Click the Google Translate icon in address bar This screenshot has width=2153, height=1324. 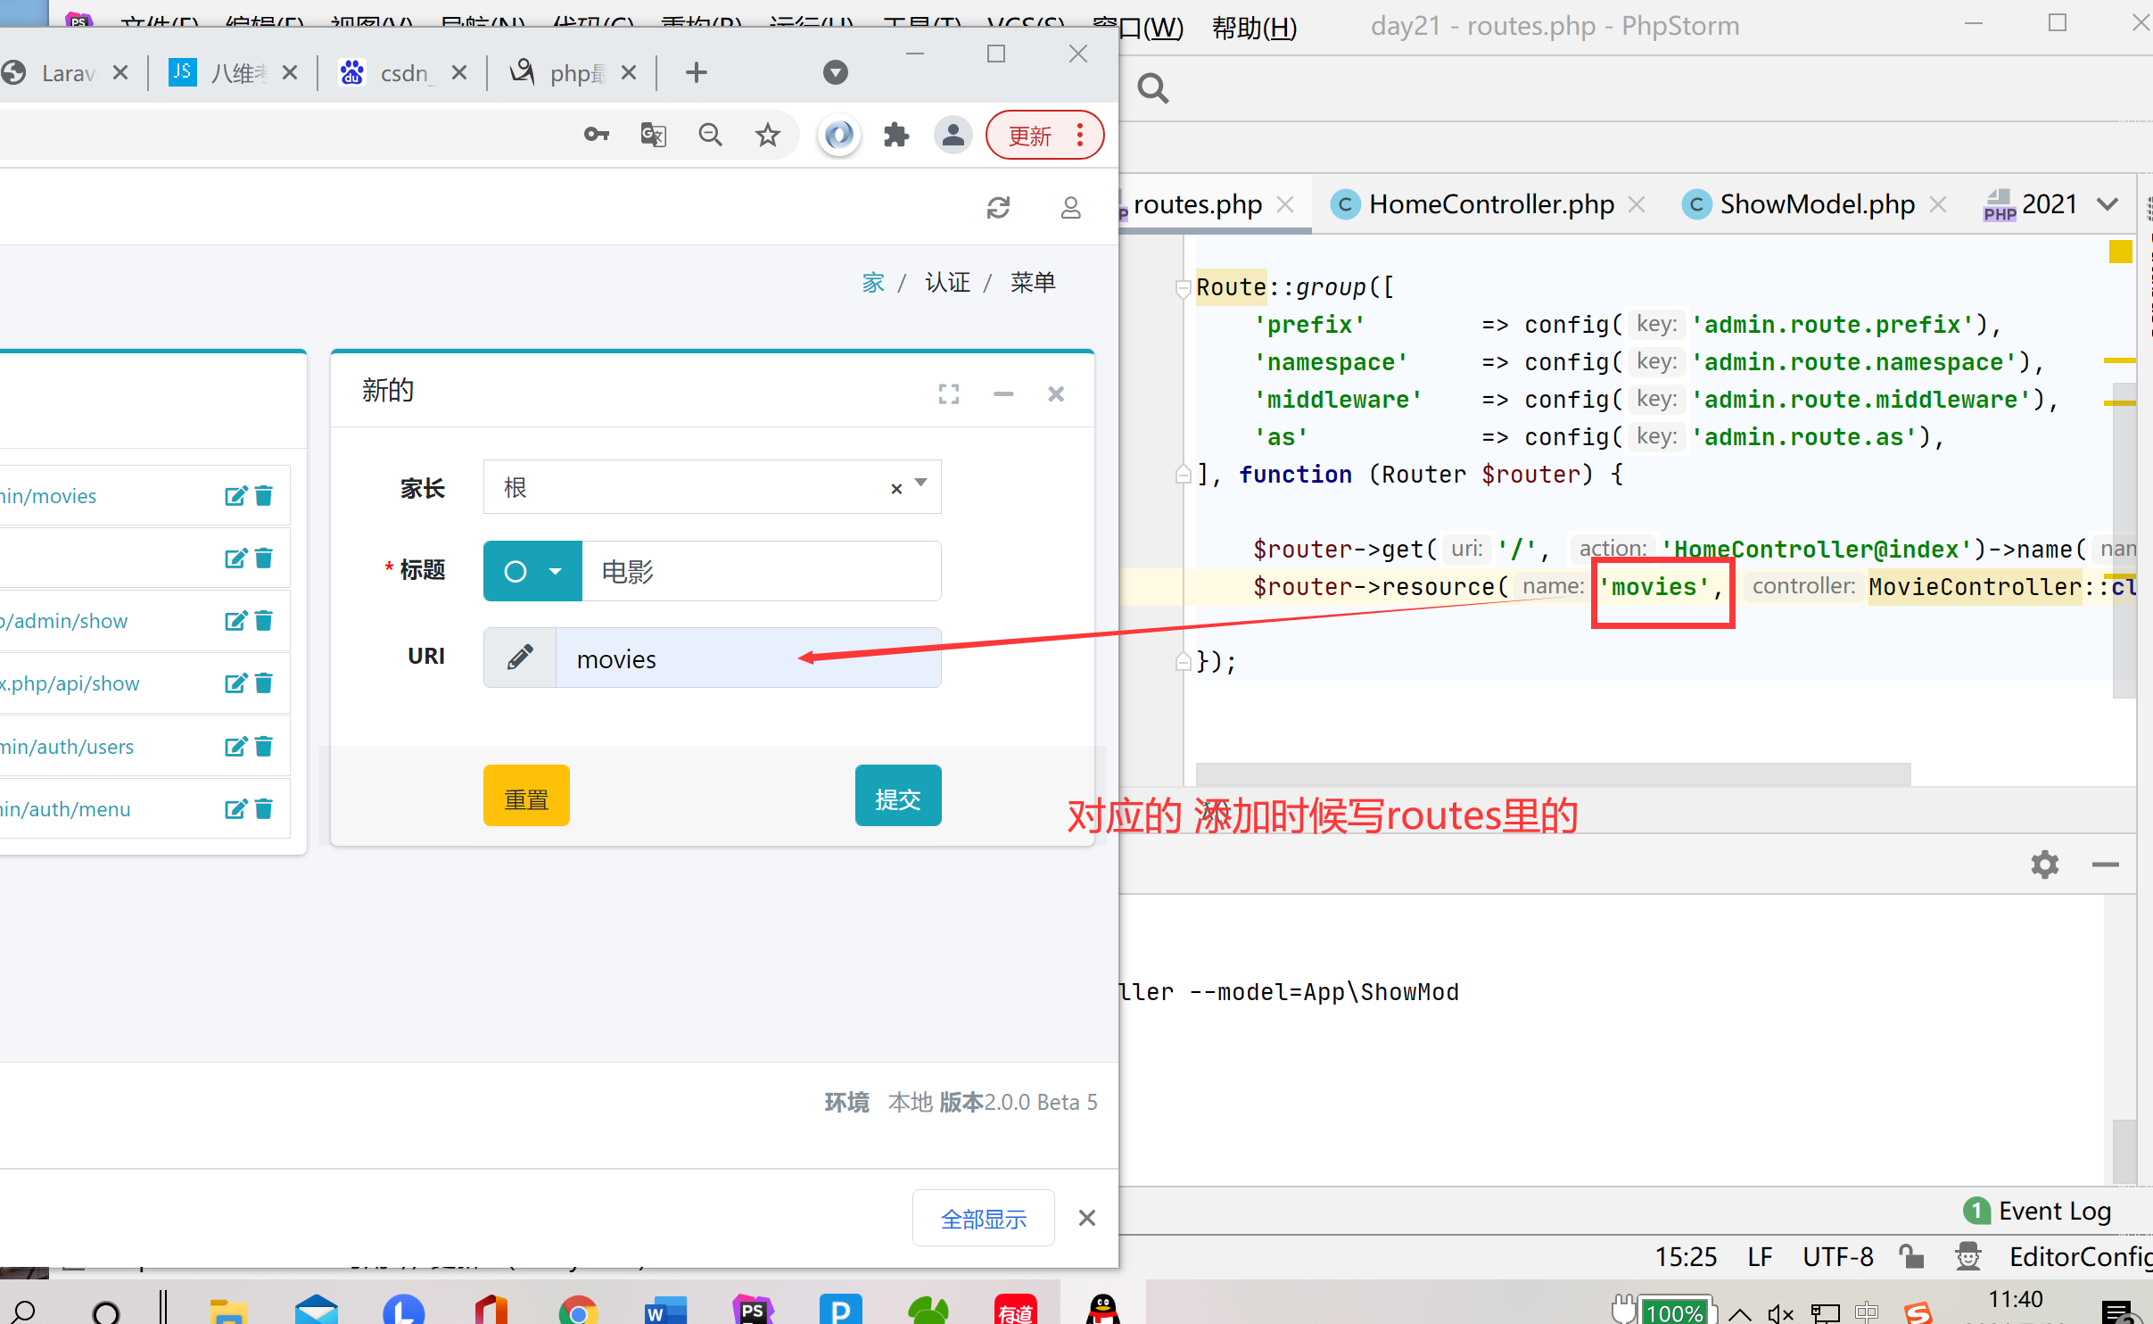pyautogui.click(x=653, y=136)
